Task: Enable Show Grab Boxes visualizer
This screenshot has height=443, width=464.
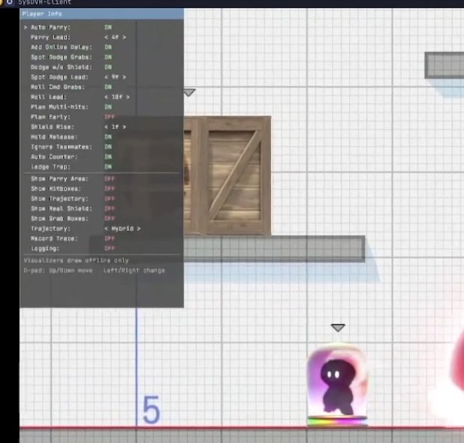Action: click(x=109, y=218)
